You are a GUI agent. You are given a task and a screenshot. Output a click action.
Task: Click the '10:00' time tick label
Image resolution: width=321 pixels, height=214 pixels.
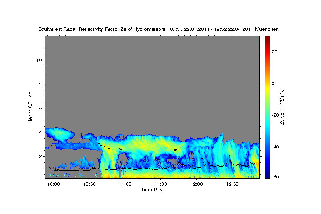point(53,184)
